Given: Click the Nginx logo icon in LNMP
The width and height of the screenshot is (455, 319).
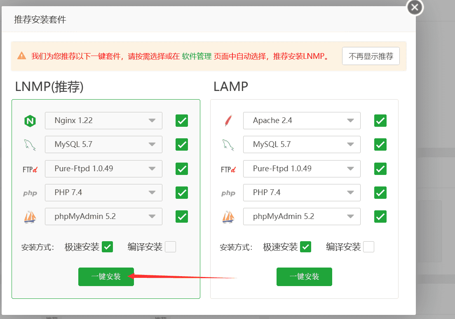Looking at the screenshot, I should [30, 121].
